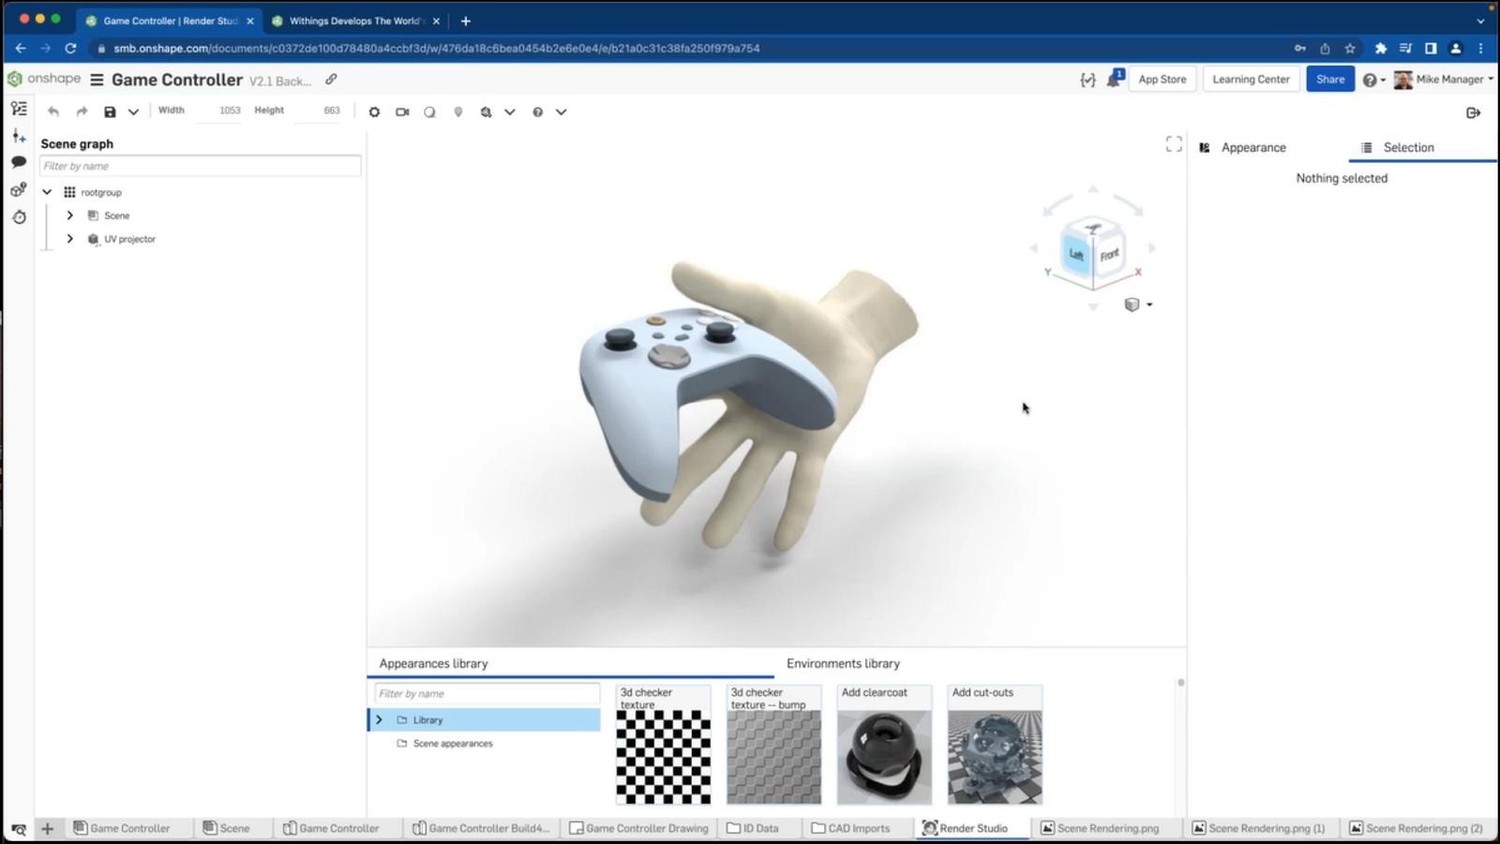Click the help question mark in the toolbar
This screenshot has width=1500, height=844.
tap(536, 111)
